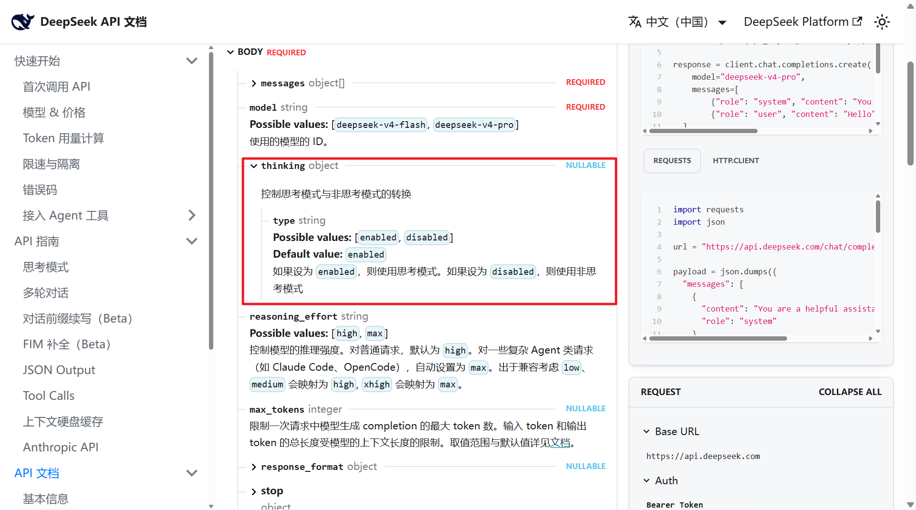
Task: Click the medium code tag
Action: [267, 385]
